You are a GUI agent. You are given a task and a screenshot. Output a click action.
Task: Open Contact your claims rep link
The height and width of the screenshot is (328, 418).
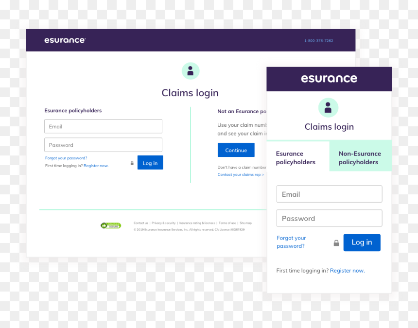(241, 174)
